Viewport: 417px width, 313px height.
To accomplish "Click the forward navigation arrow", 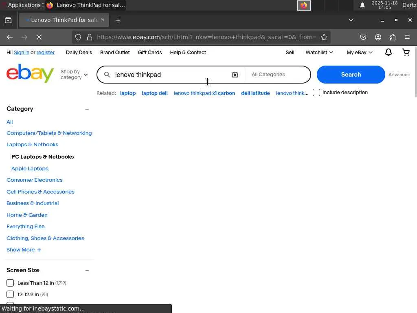I will click(x=24, y=37).
